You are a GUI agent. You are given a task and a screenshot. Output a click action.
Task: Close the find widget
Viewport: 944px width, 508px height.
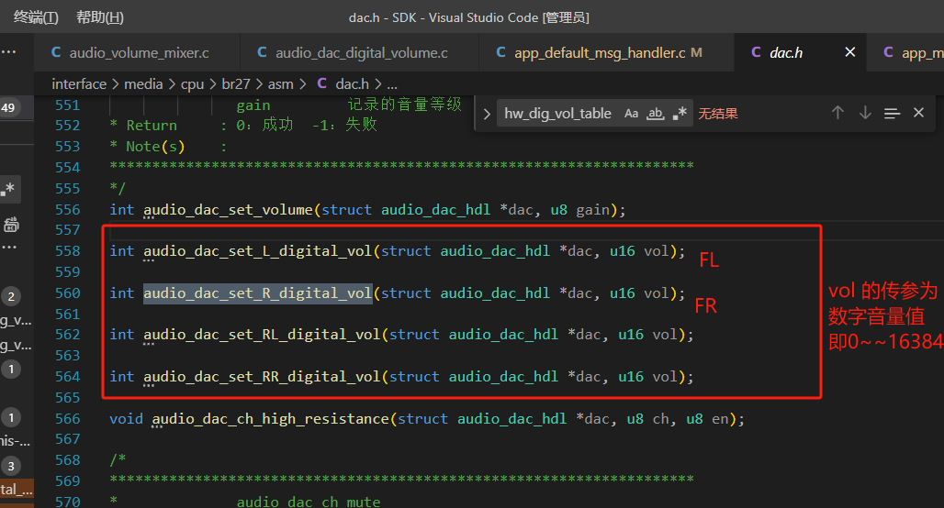coord(918,113)
